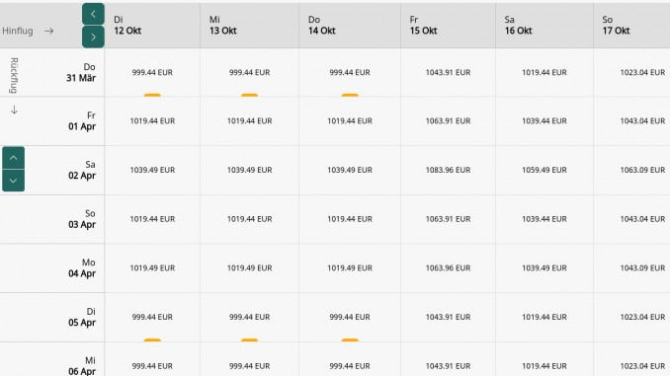
Task: Pick 1039.49 EUR fare for 14 Okt / 02 Apr
Action: [350, 171]
